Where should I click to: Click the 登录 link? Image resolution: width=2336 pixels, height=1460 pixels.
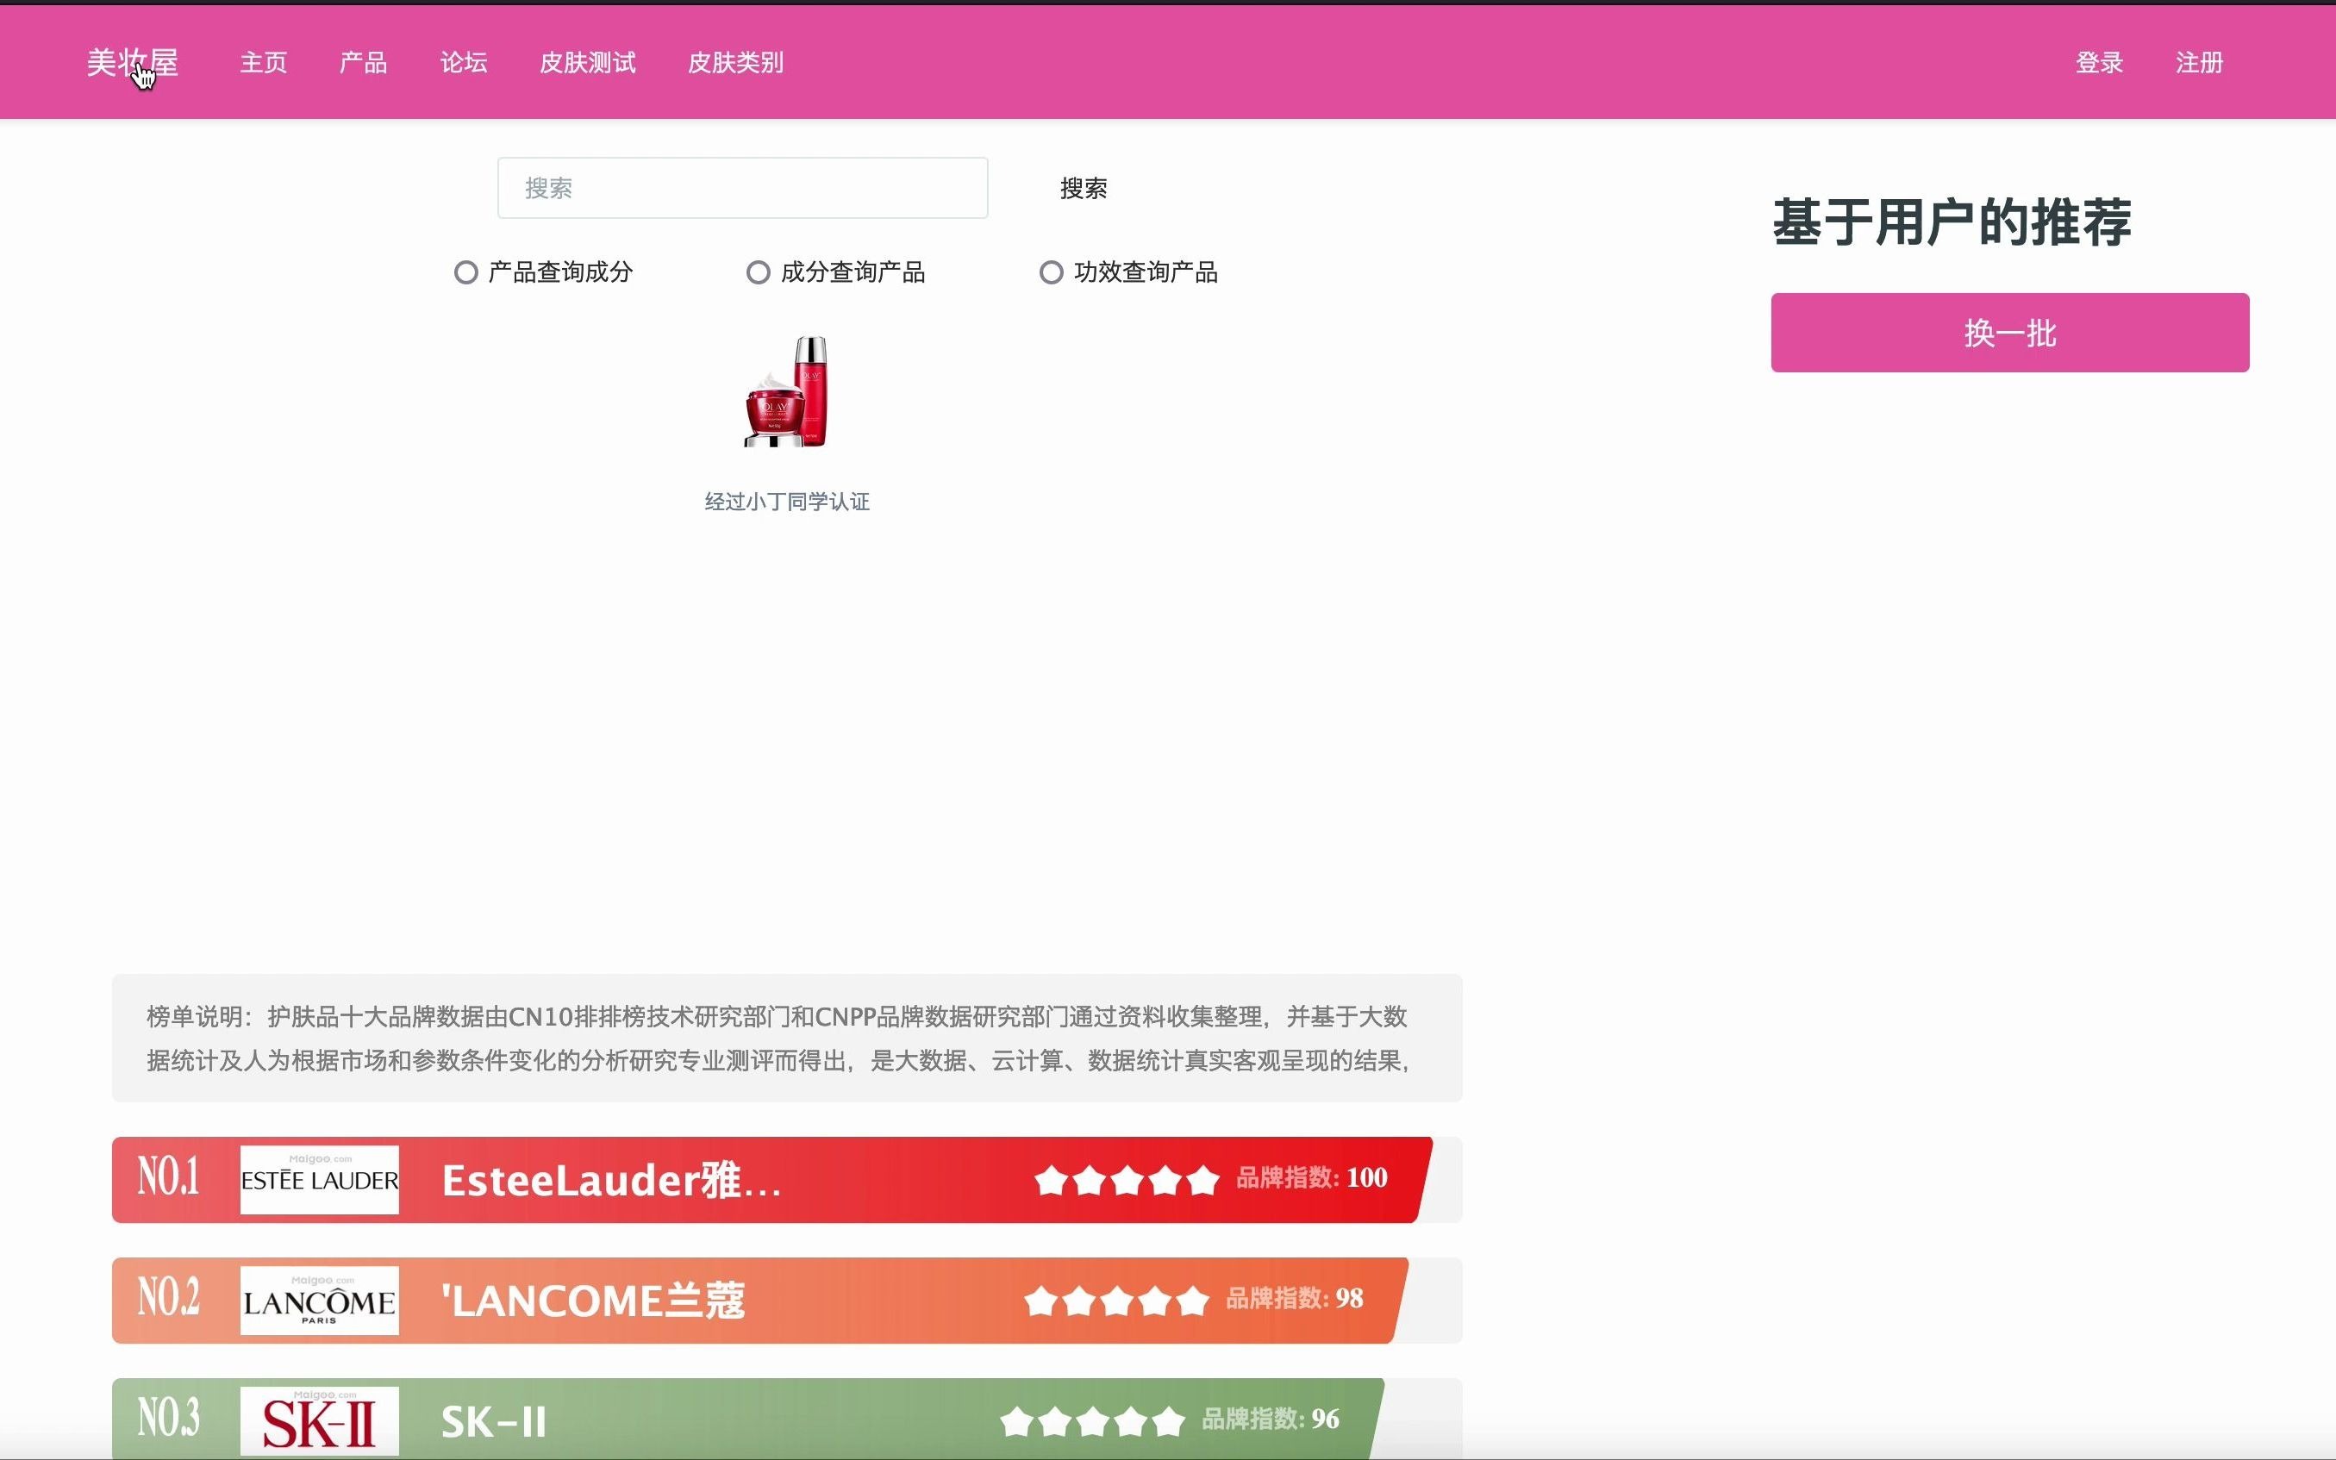(x=2100, y=63)
